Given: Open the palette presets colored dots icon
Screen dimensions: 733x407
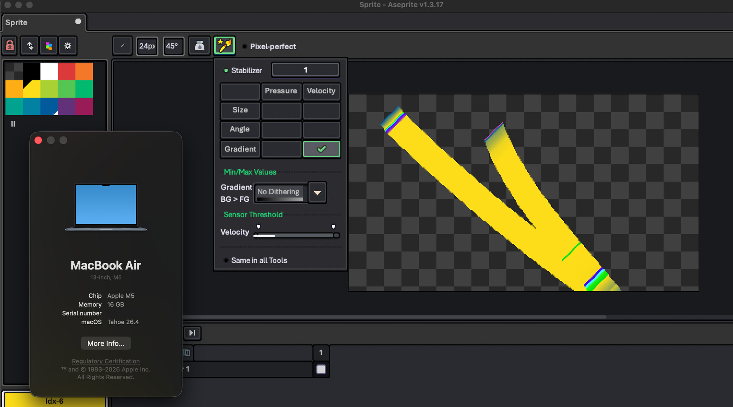Looking at the screenshot, I should pyautogui.click(x=48, y=46).
